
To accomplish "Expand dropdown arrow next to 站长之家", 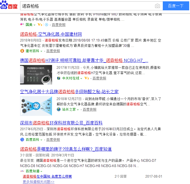I will [x=78, y=110].
